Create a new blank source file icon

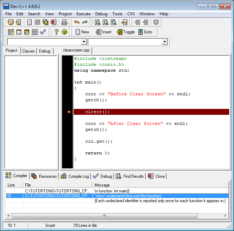pyautogui.click(x=30, y=22)
